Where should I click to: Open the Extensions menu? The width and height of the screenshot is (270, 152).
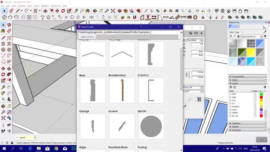[56, 6]
